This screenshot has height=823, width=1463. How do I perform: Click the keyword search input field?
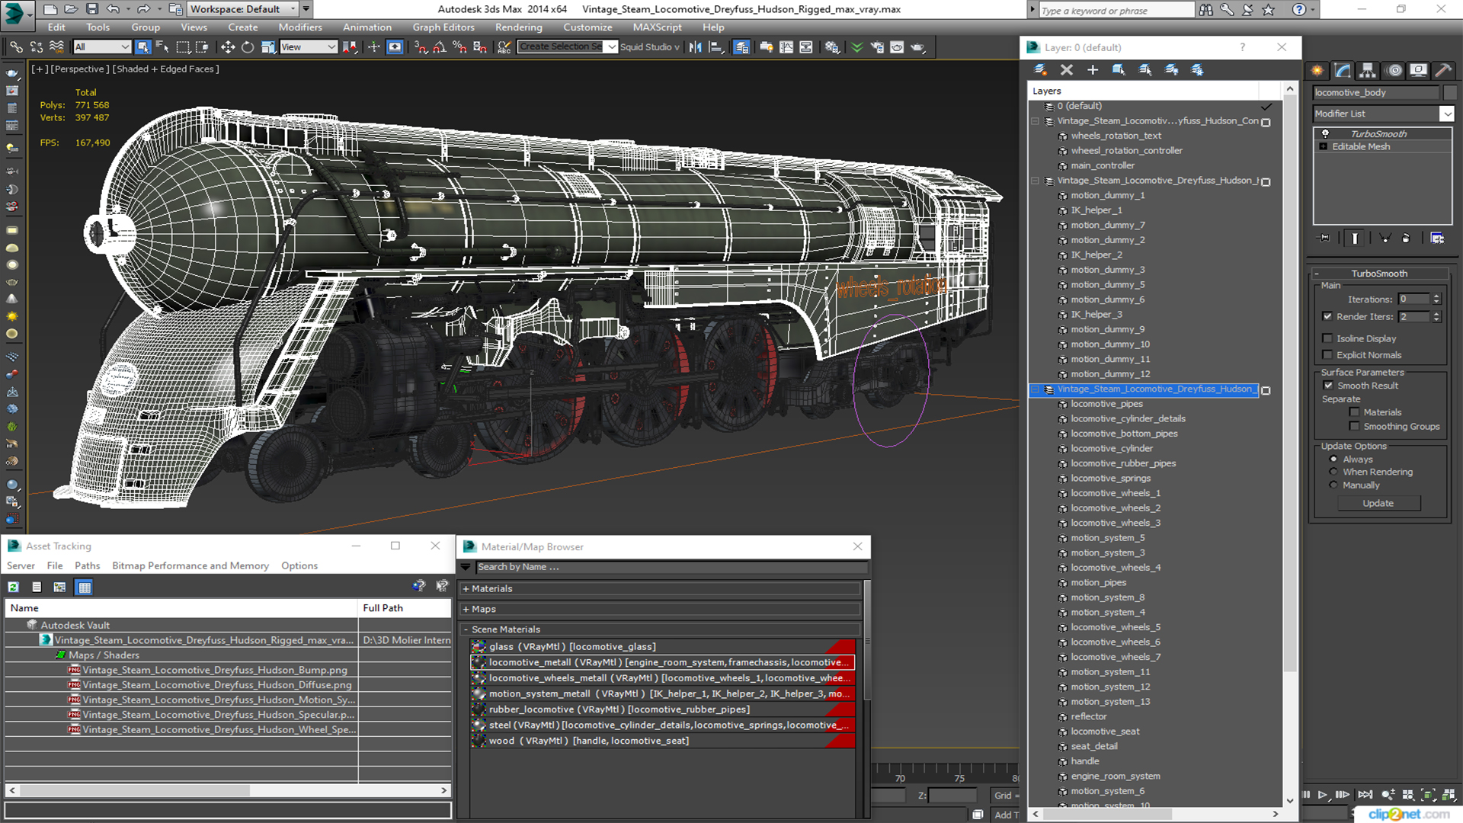(1116, 10)
